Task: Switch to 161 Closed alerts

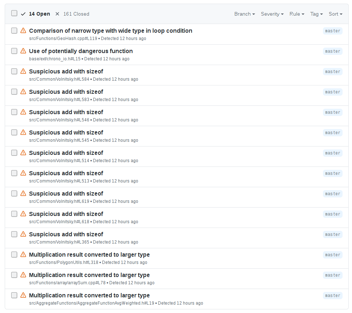Action: coord(72,14)
